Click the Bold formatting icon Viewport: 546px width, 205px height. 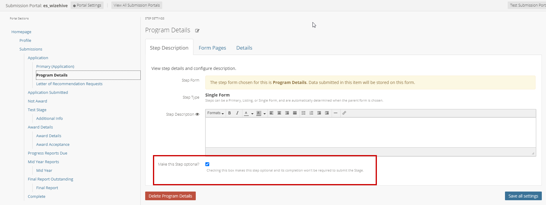click(x=230, y=113)
